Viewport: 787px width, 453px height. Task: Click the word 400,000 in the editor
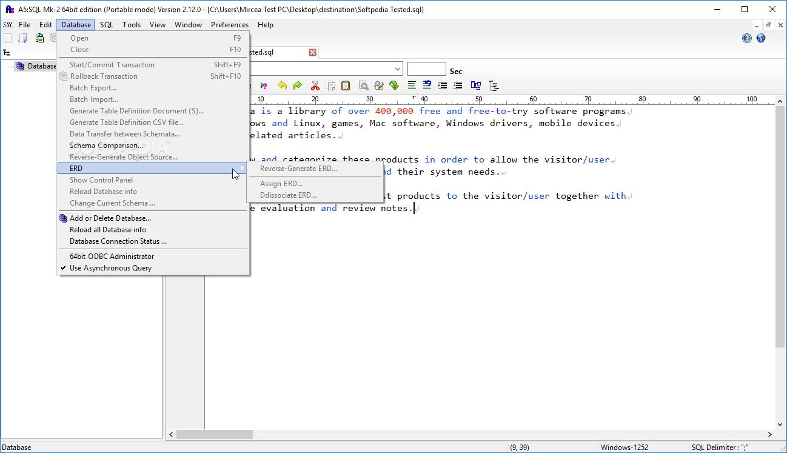click(x=394, y=111)
